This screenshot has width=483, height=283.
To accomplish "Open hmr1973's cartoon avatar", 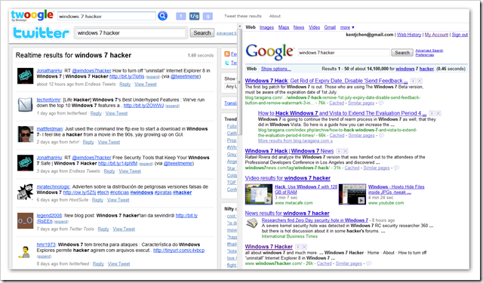I will pyautogui.click(x=25, y=251).
